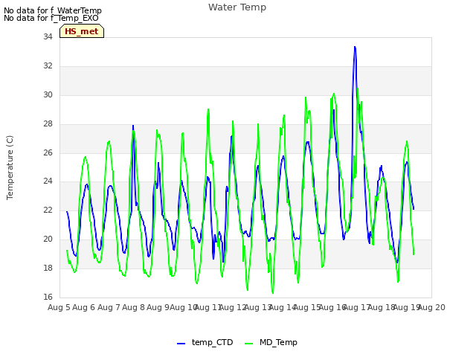Click the Temperature (C) axis label
Viewport: 476px width, 357px height.
click(10, 167)
